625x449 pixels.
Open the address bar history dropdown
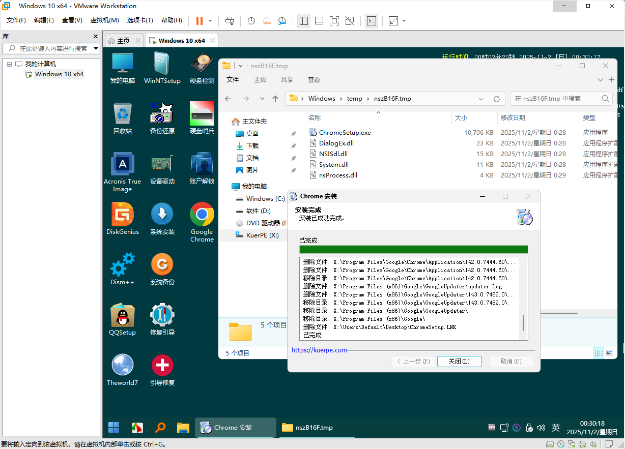pyautogui.click(x=481, y=99)
